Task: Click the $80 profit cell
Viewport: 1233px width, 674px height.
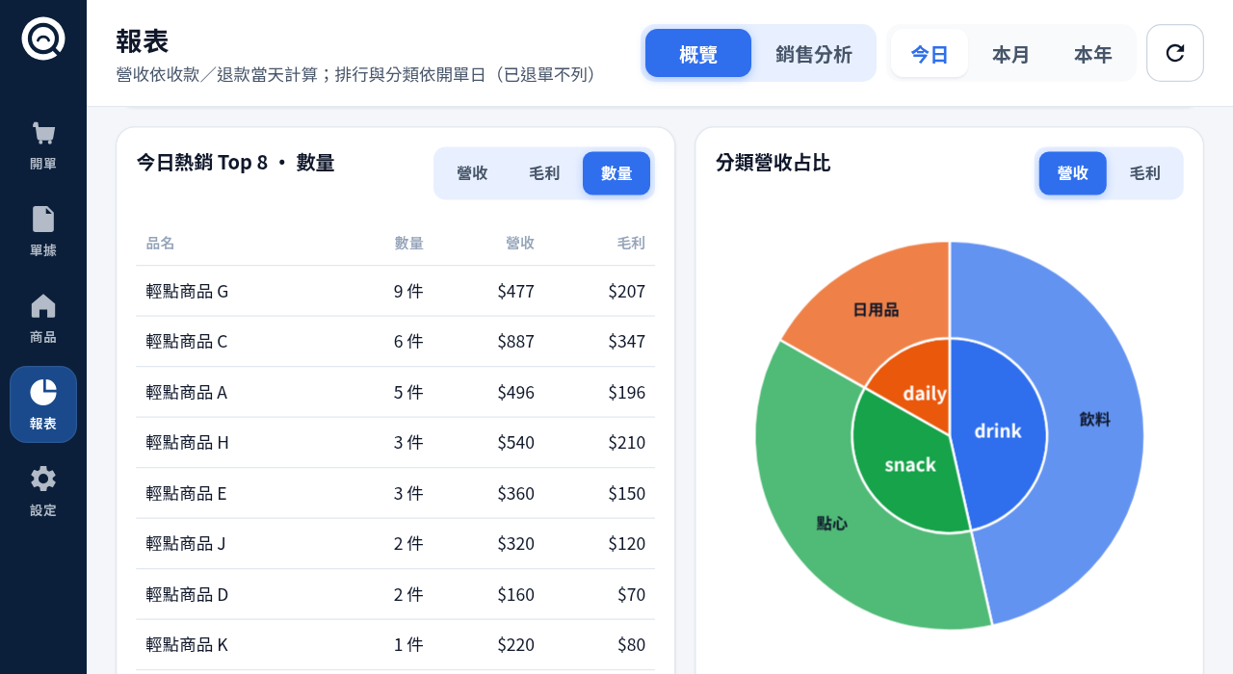Action: click(x=632, y=644)
